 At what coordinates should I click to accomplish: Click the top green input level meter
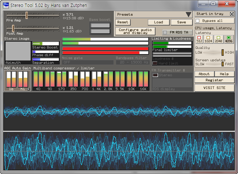pos(105,39)
